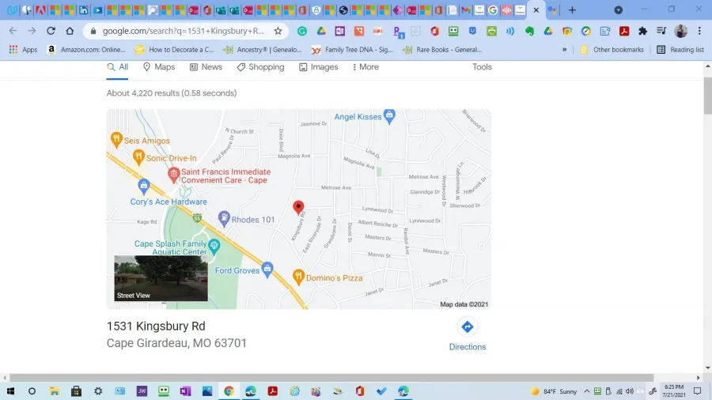Open the Other bookmarks folder
The width and height of the screenshot is (712, 400).
[x=612, y=50]
